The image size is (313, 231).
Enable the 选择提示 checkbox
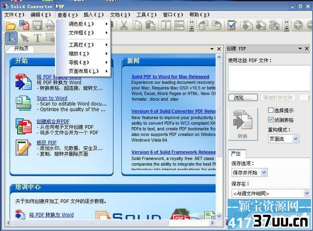271,110
